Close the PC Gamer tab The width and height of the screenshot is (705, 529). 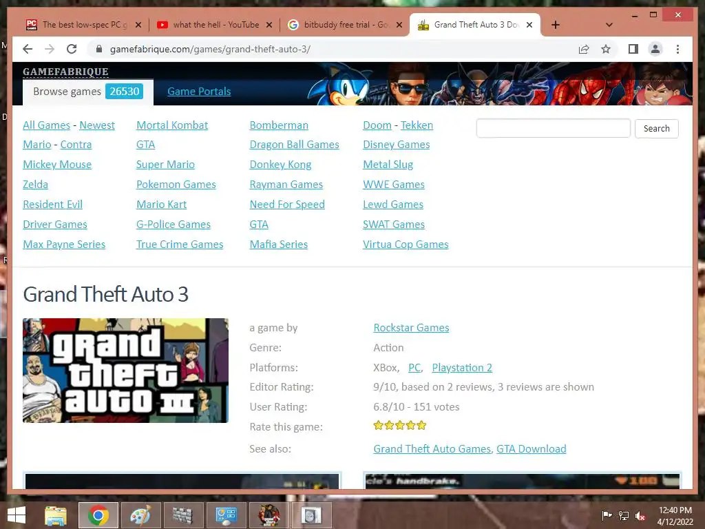[138, 25]
